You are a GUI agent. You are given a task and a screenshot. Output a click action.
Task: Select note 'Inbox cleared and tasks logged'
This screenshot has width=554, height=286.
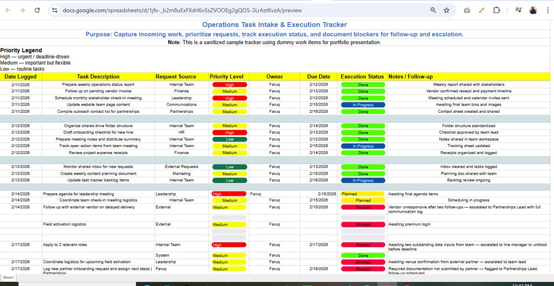(x=468, y=167)
